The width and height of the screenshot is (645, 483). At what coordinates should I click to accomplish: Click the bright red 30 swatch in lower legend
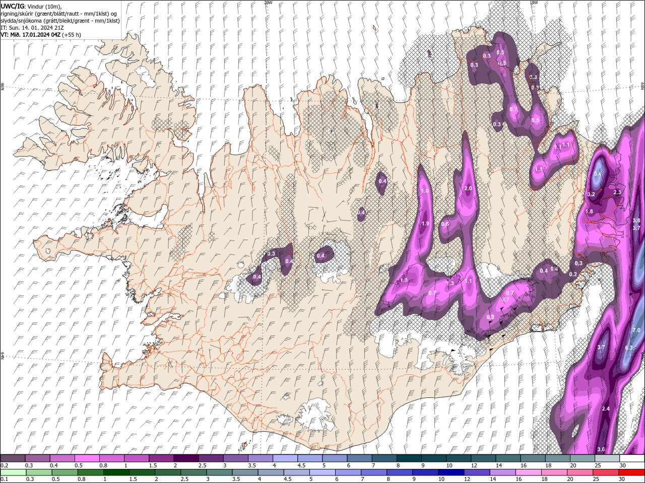coord(632,472)
